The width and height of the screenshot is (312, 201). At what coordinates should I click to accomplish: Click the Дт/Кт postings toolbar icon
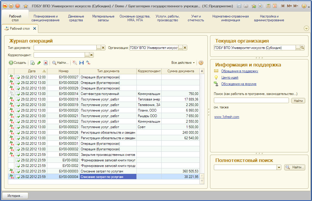(88, 63)
